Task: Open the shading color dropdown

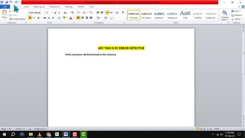Action: pos(108,18)
